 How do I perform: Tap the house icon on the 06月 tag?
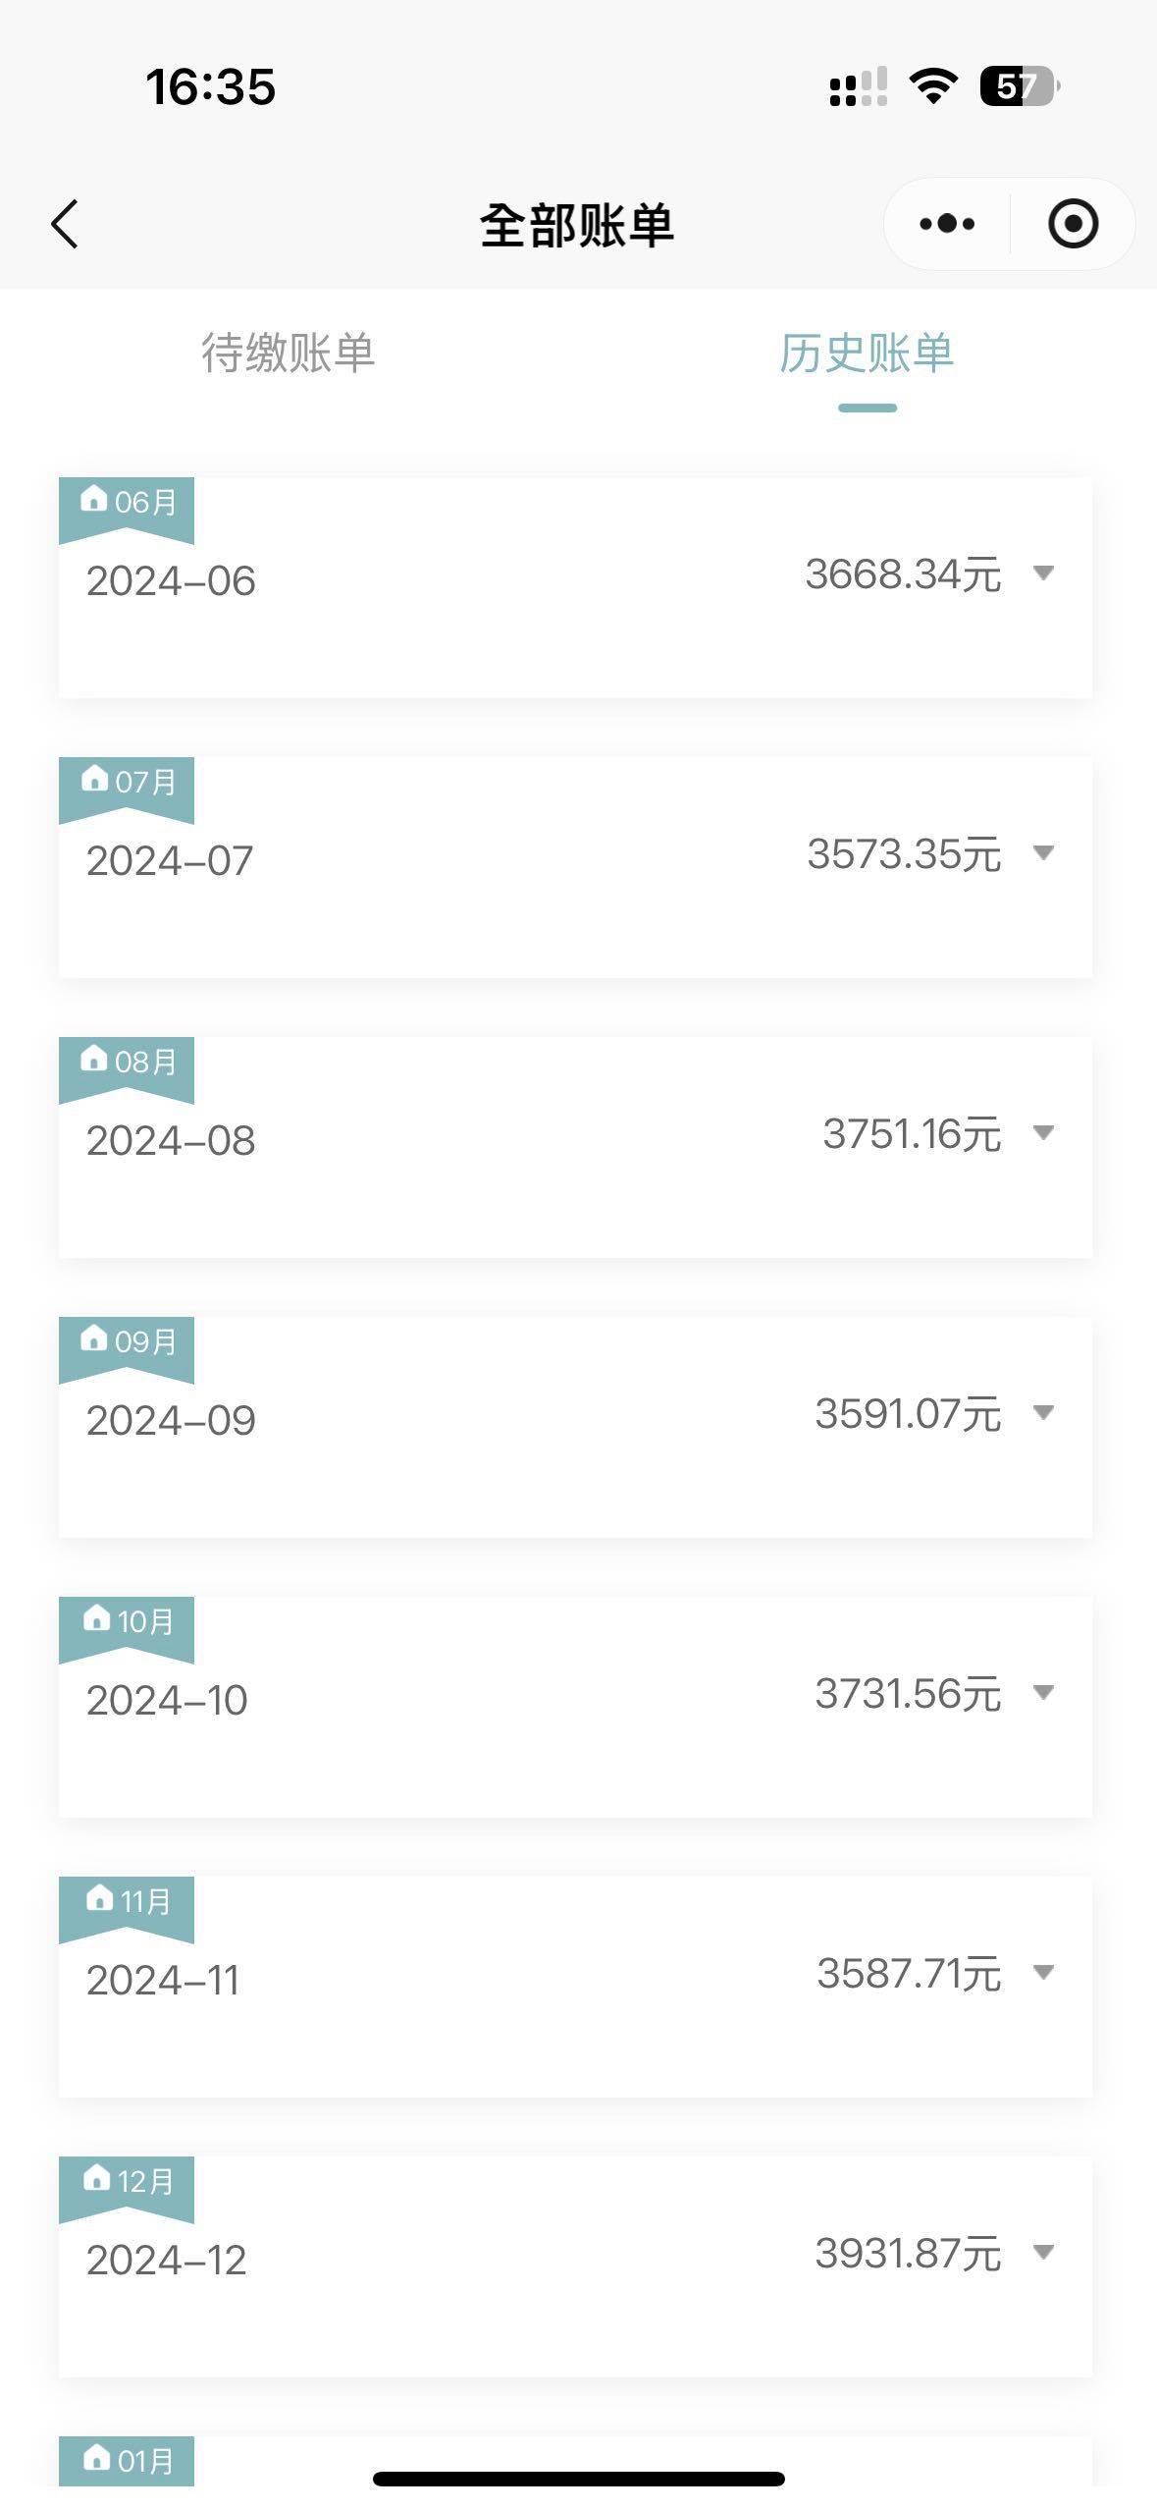[x=93, y=500]
